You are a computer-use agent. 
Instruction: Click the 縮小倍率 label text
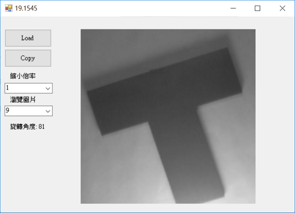click(x=23, y=76)
